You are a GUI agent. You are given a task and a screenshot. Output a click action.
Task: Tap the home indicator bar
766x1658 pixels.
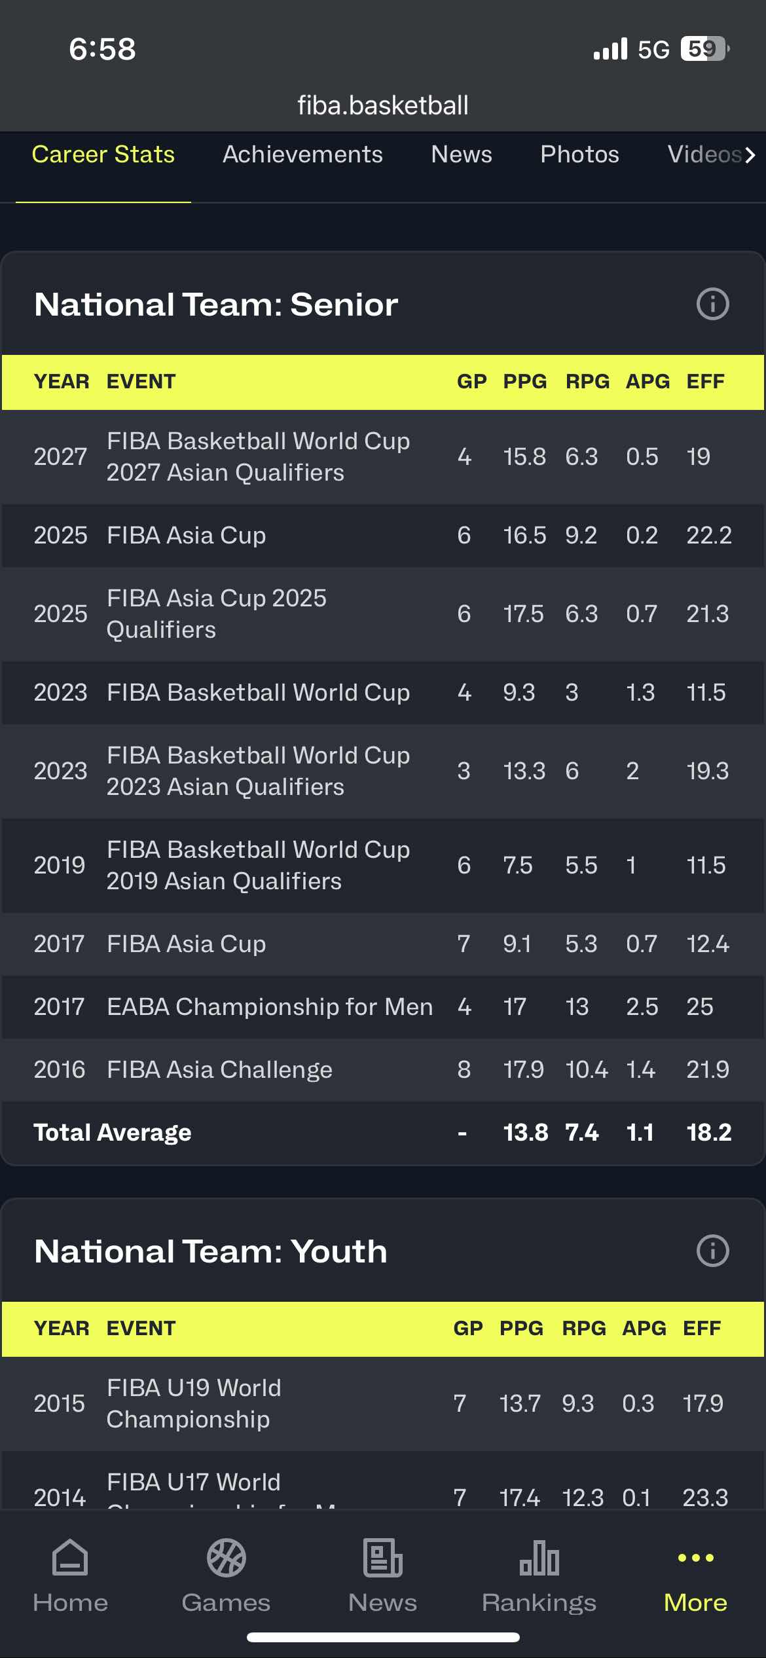383,1638
